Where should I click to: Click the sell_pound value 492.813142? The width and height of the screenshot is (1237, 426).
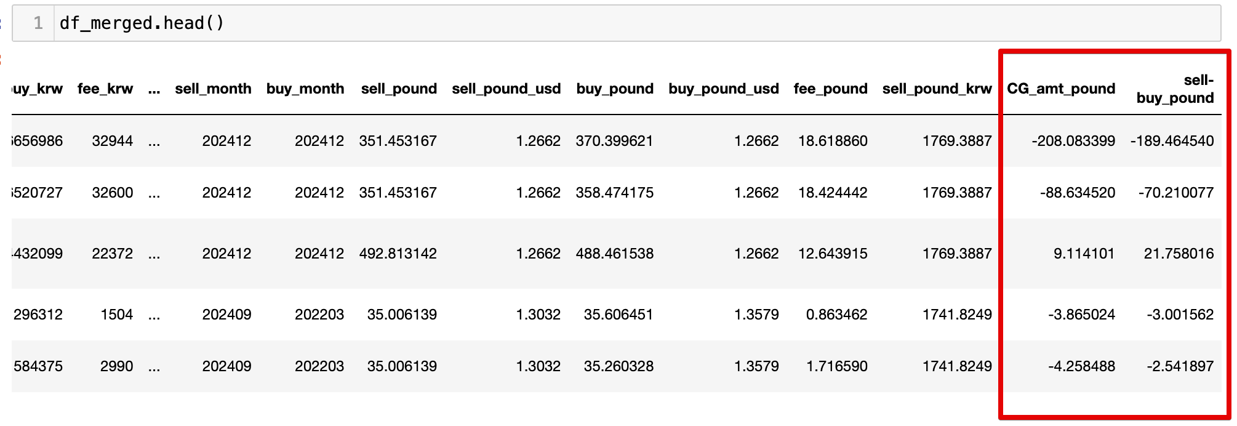(x=398, y=254)
